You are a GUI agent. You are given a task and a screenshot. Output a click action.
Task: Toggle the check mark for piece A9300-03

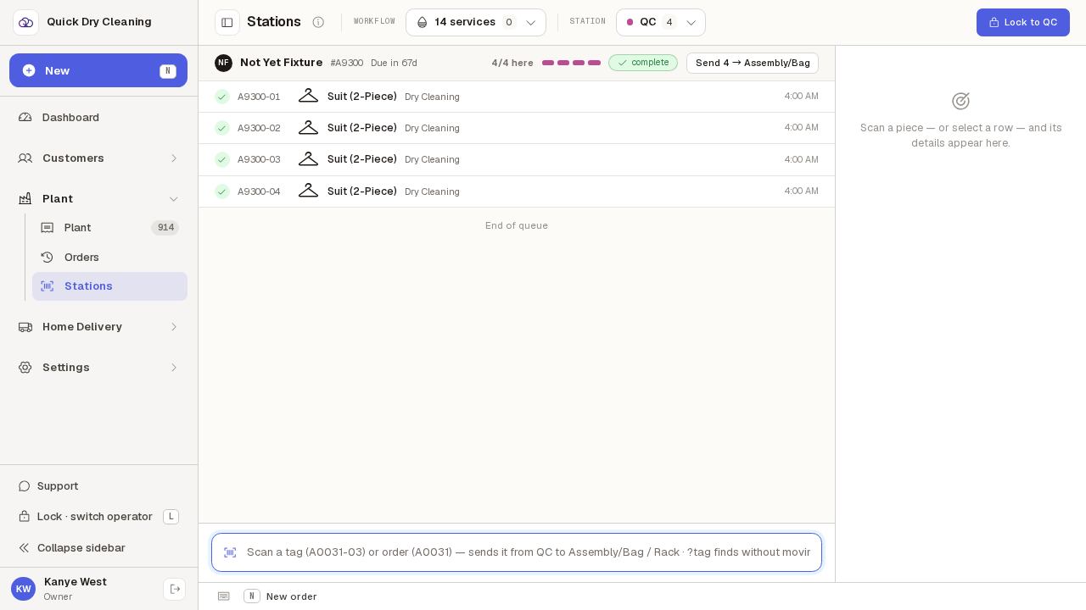pos(222,159)
